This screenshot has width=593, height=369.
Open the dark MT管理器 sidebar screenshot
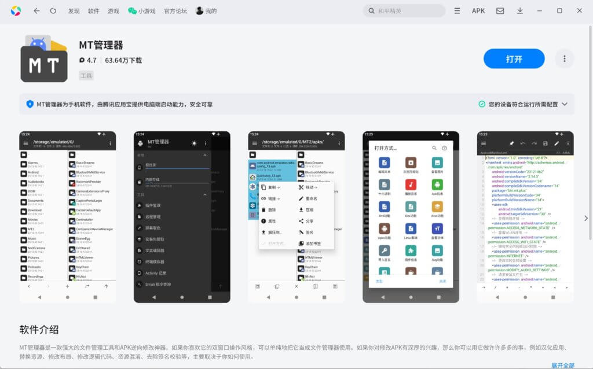coord(182,217)
